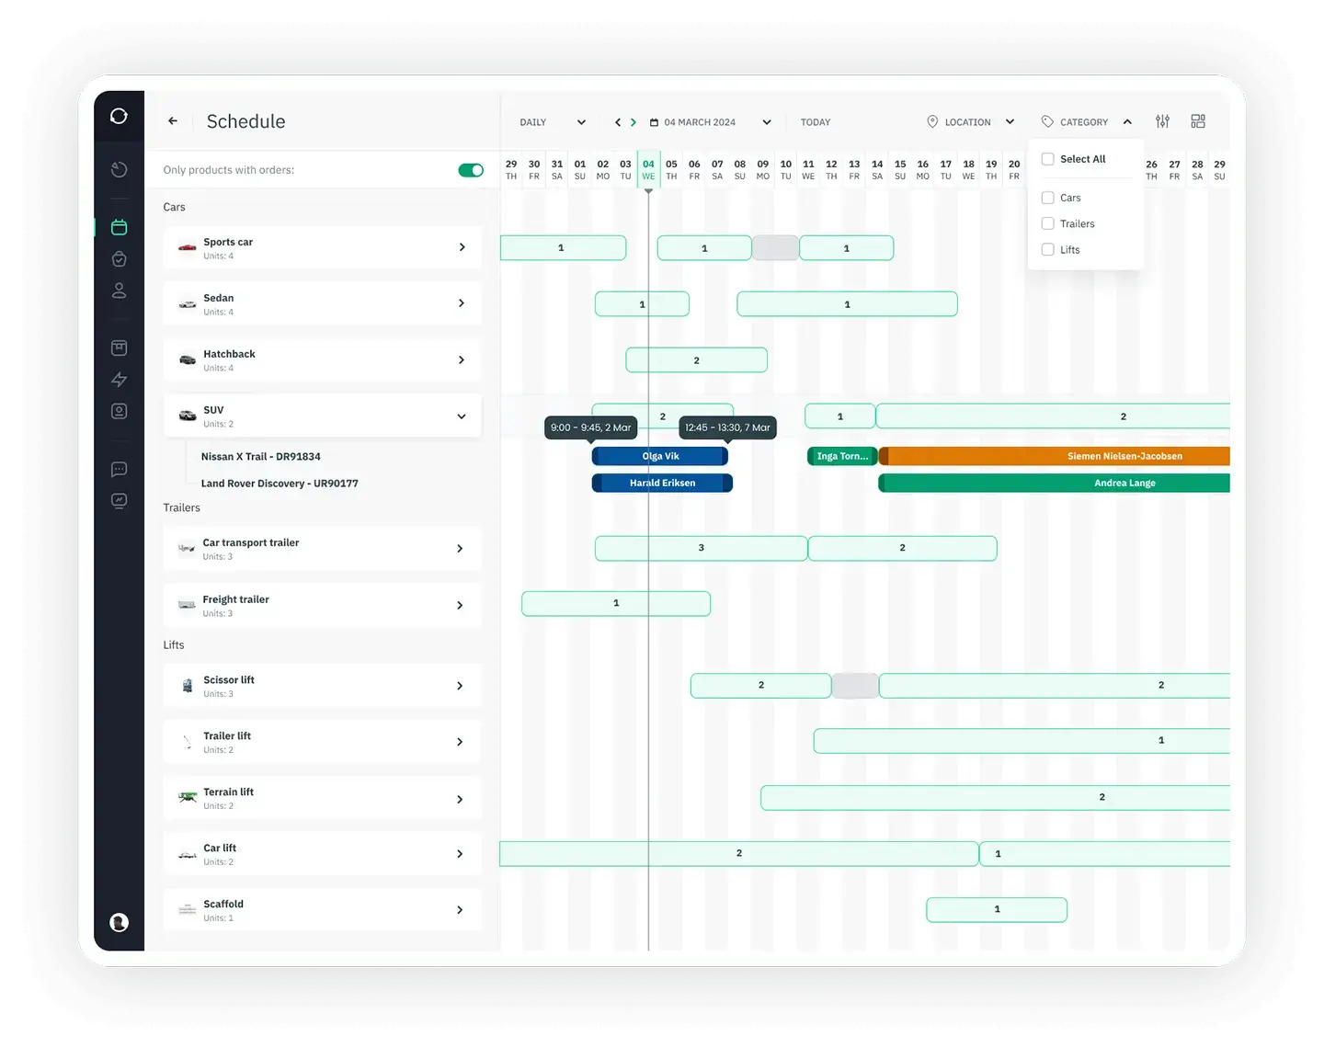1324x1048 pixels.
Task: Open the LOCATION filter menu
Action: 970,121
